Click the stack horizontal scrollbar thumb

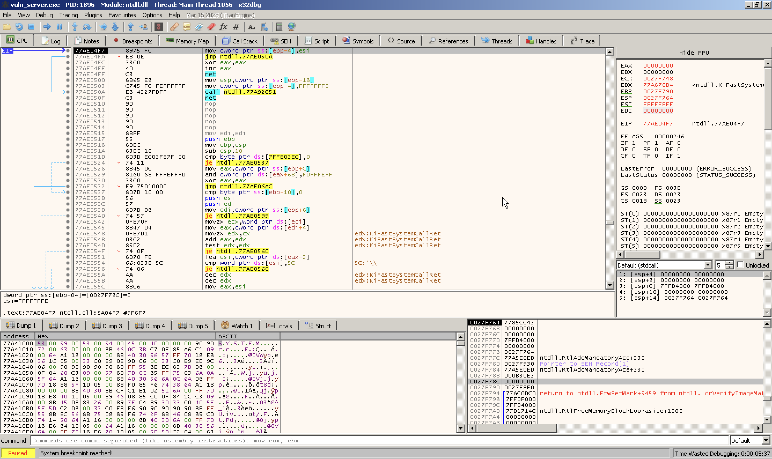click(516, 428)
